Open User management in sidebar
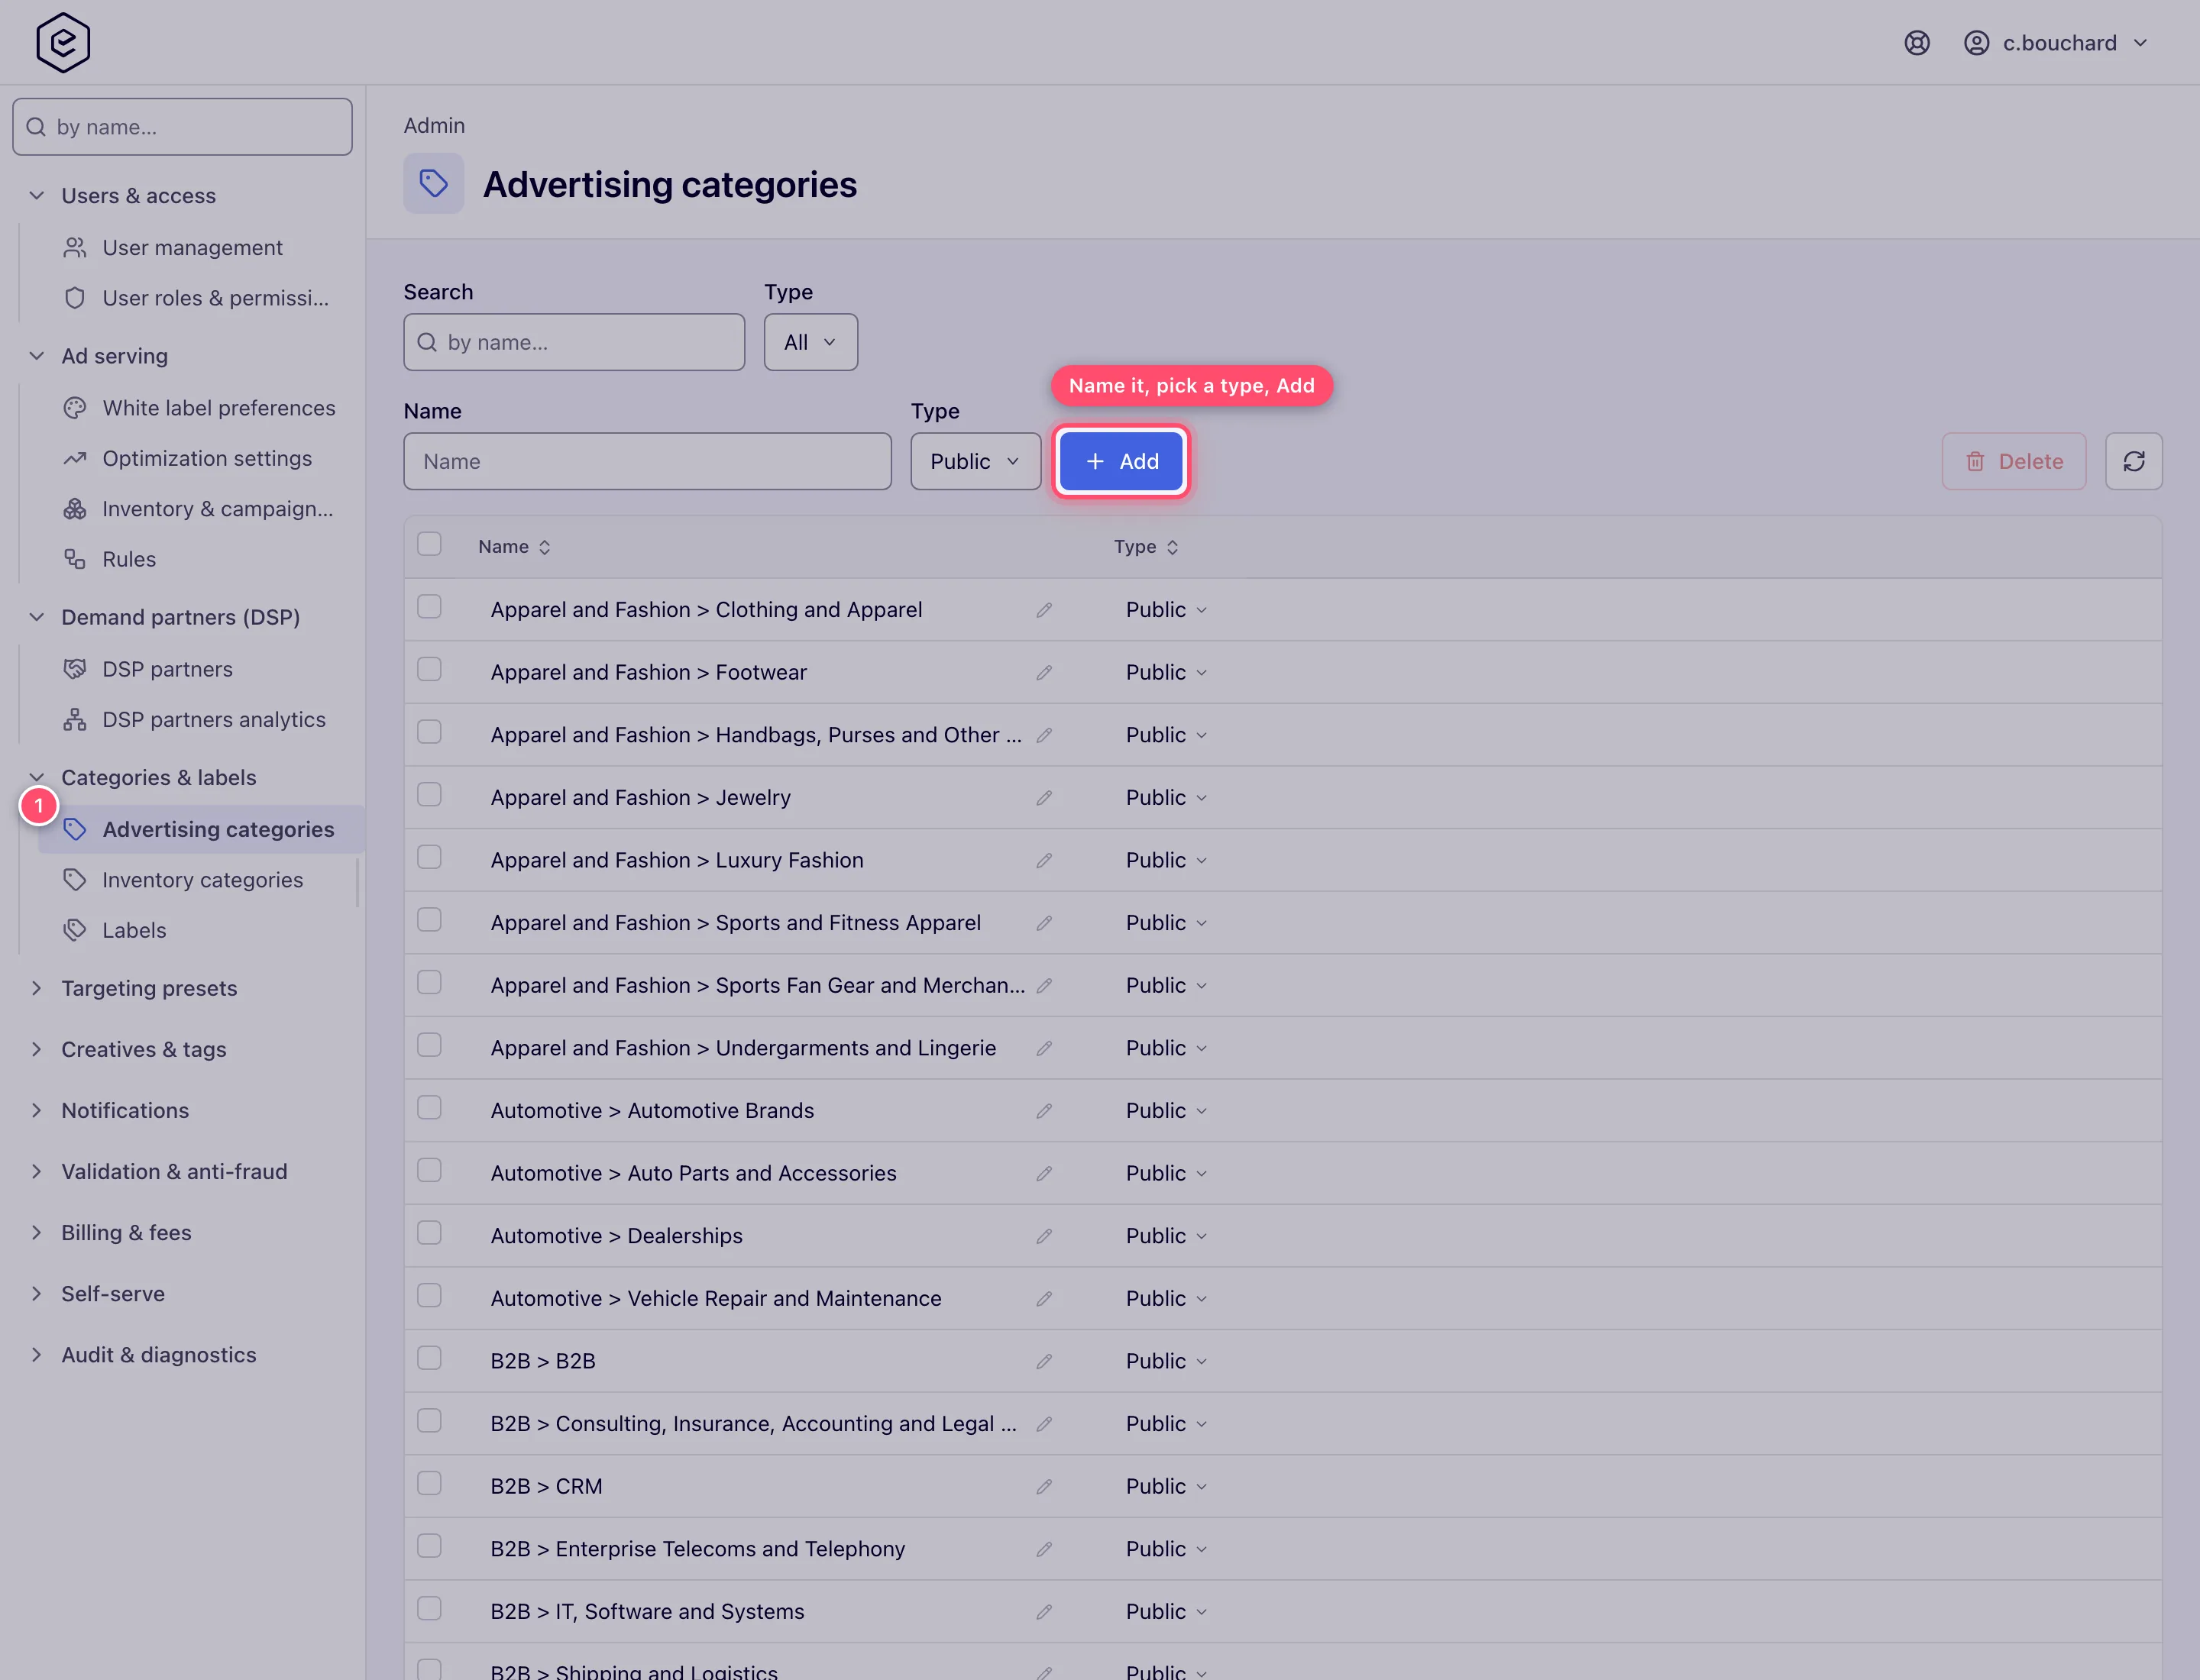2200x1680 pixels. [x=192, y=248]
